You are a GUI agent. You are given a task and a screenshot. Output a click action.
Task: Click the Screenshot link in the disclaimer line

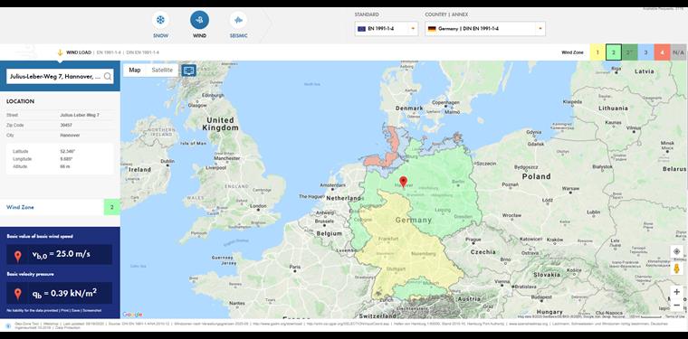91,311
